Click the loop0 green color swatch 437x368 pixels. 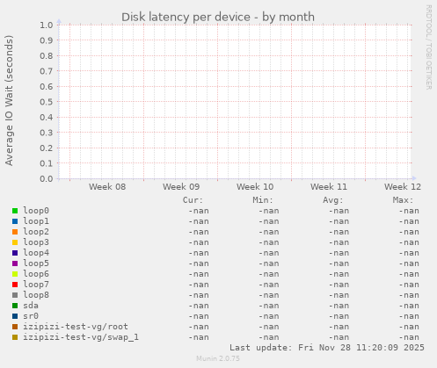click(x=15, y=211)
